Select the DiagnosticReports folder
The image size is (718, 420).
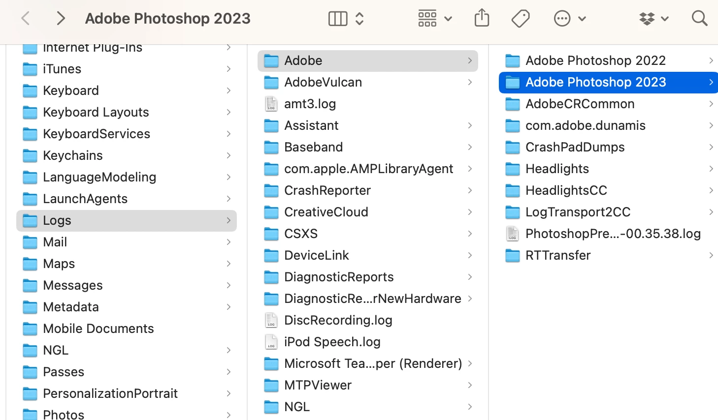coord(368,277)
